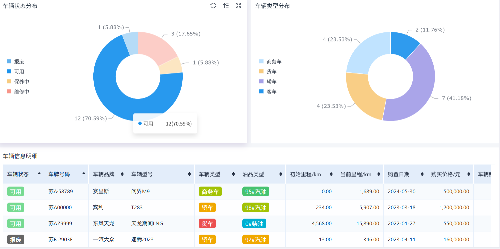
Task: Click the 油品类型 sort arrows
Action: point(281,174)
